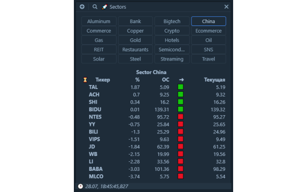Click the add (plus) icon
307x192 pixels.
(82, 7)
